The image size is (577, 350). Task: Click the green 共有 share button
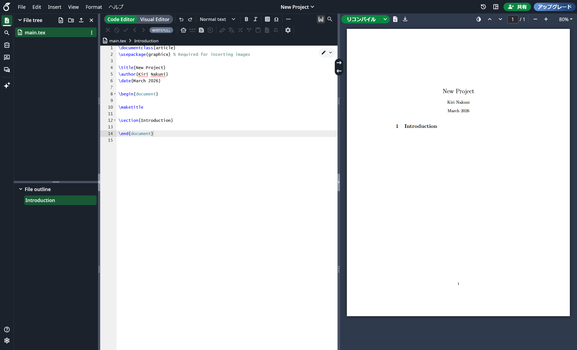tap(517, 7)
